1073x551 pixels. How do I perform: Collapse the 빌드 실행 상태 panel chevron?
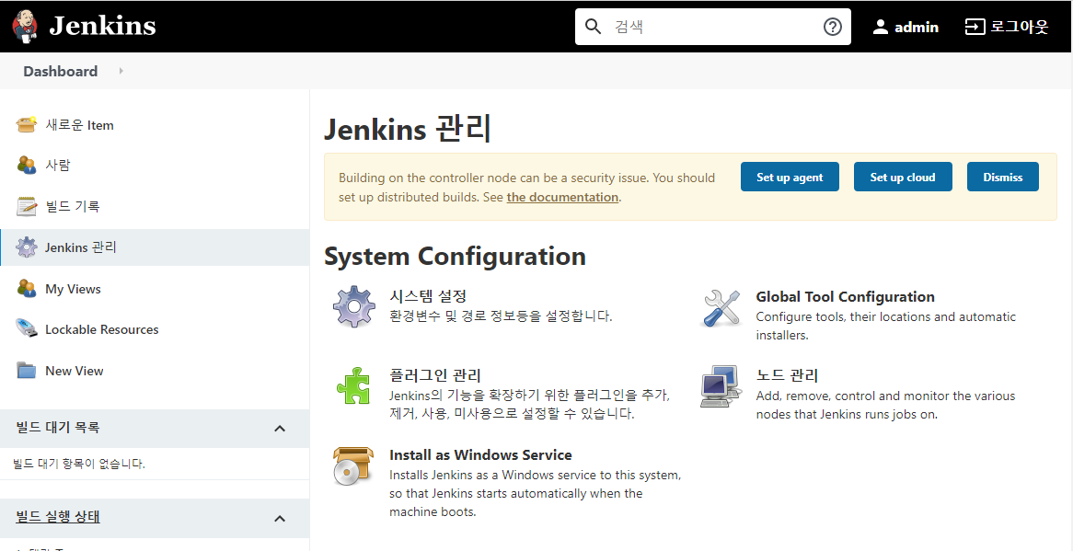pos(279,518)
